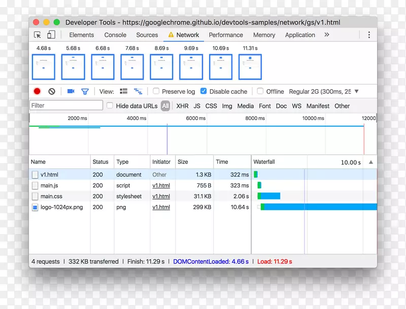Follow the v1.html initiator link for main.css
Image resolution: width=406 pixels, height=309 pixels.
click(161, 197)
